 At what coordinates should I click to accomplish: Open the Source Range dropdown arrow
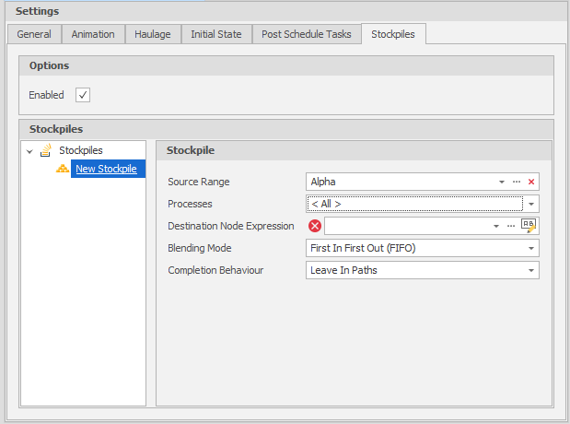click(x=502, y=182)
